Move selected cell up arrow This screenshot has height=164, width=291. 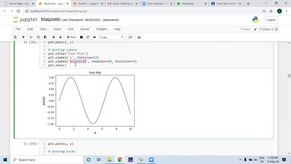click(54, 37)
